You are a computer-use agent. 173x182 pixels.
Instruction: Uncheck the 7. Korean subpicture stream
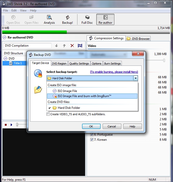click(92, 140)
